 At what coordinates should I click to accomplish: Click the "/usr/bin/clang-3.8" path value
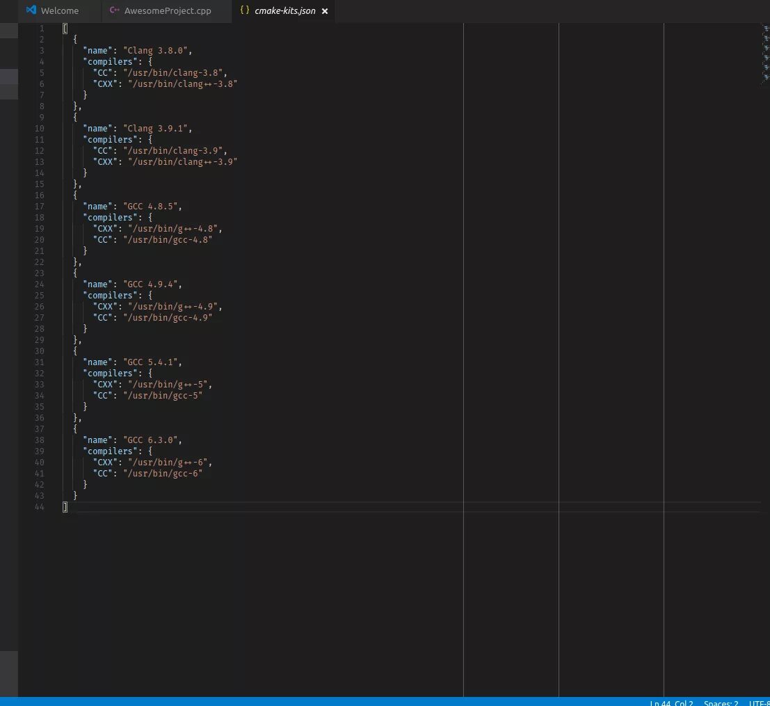click(173, 72)
